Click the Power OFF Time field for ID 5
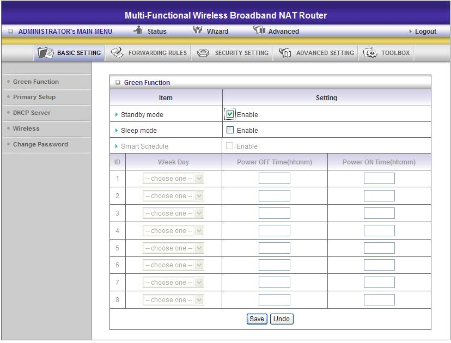 (x=275, y=248)
